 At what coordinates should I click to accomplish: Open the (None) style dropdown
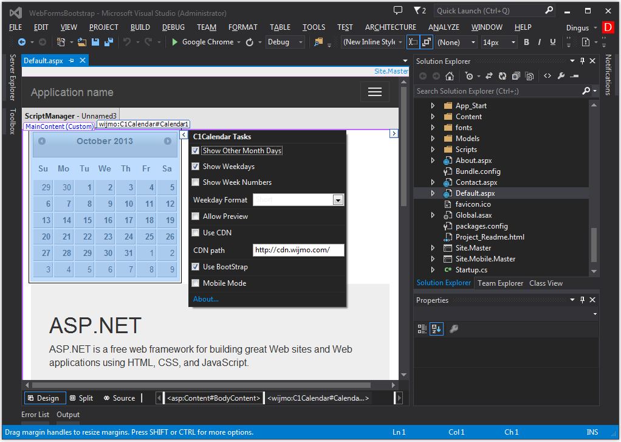coord(456,42)
